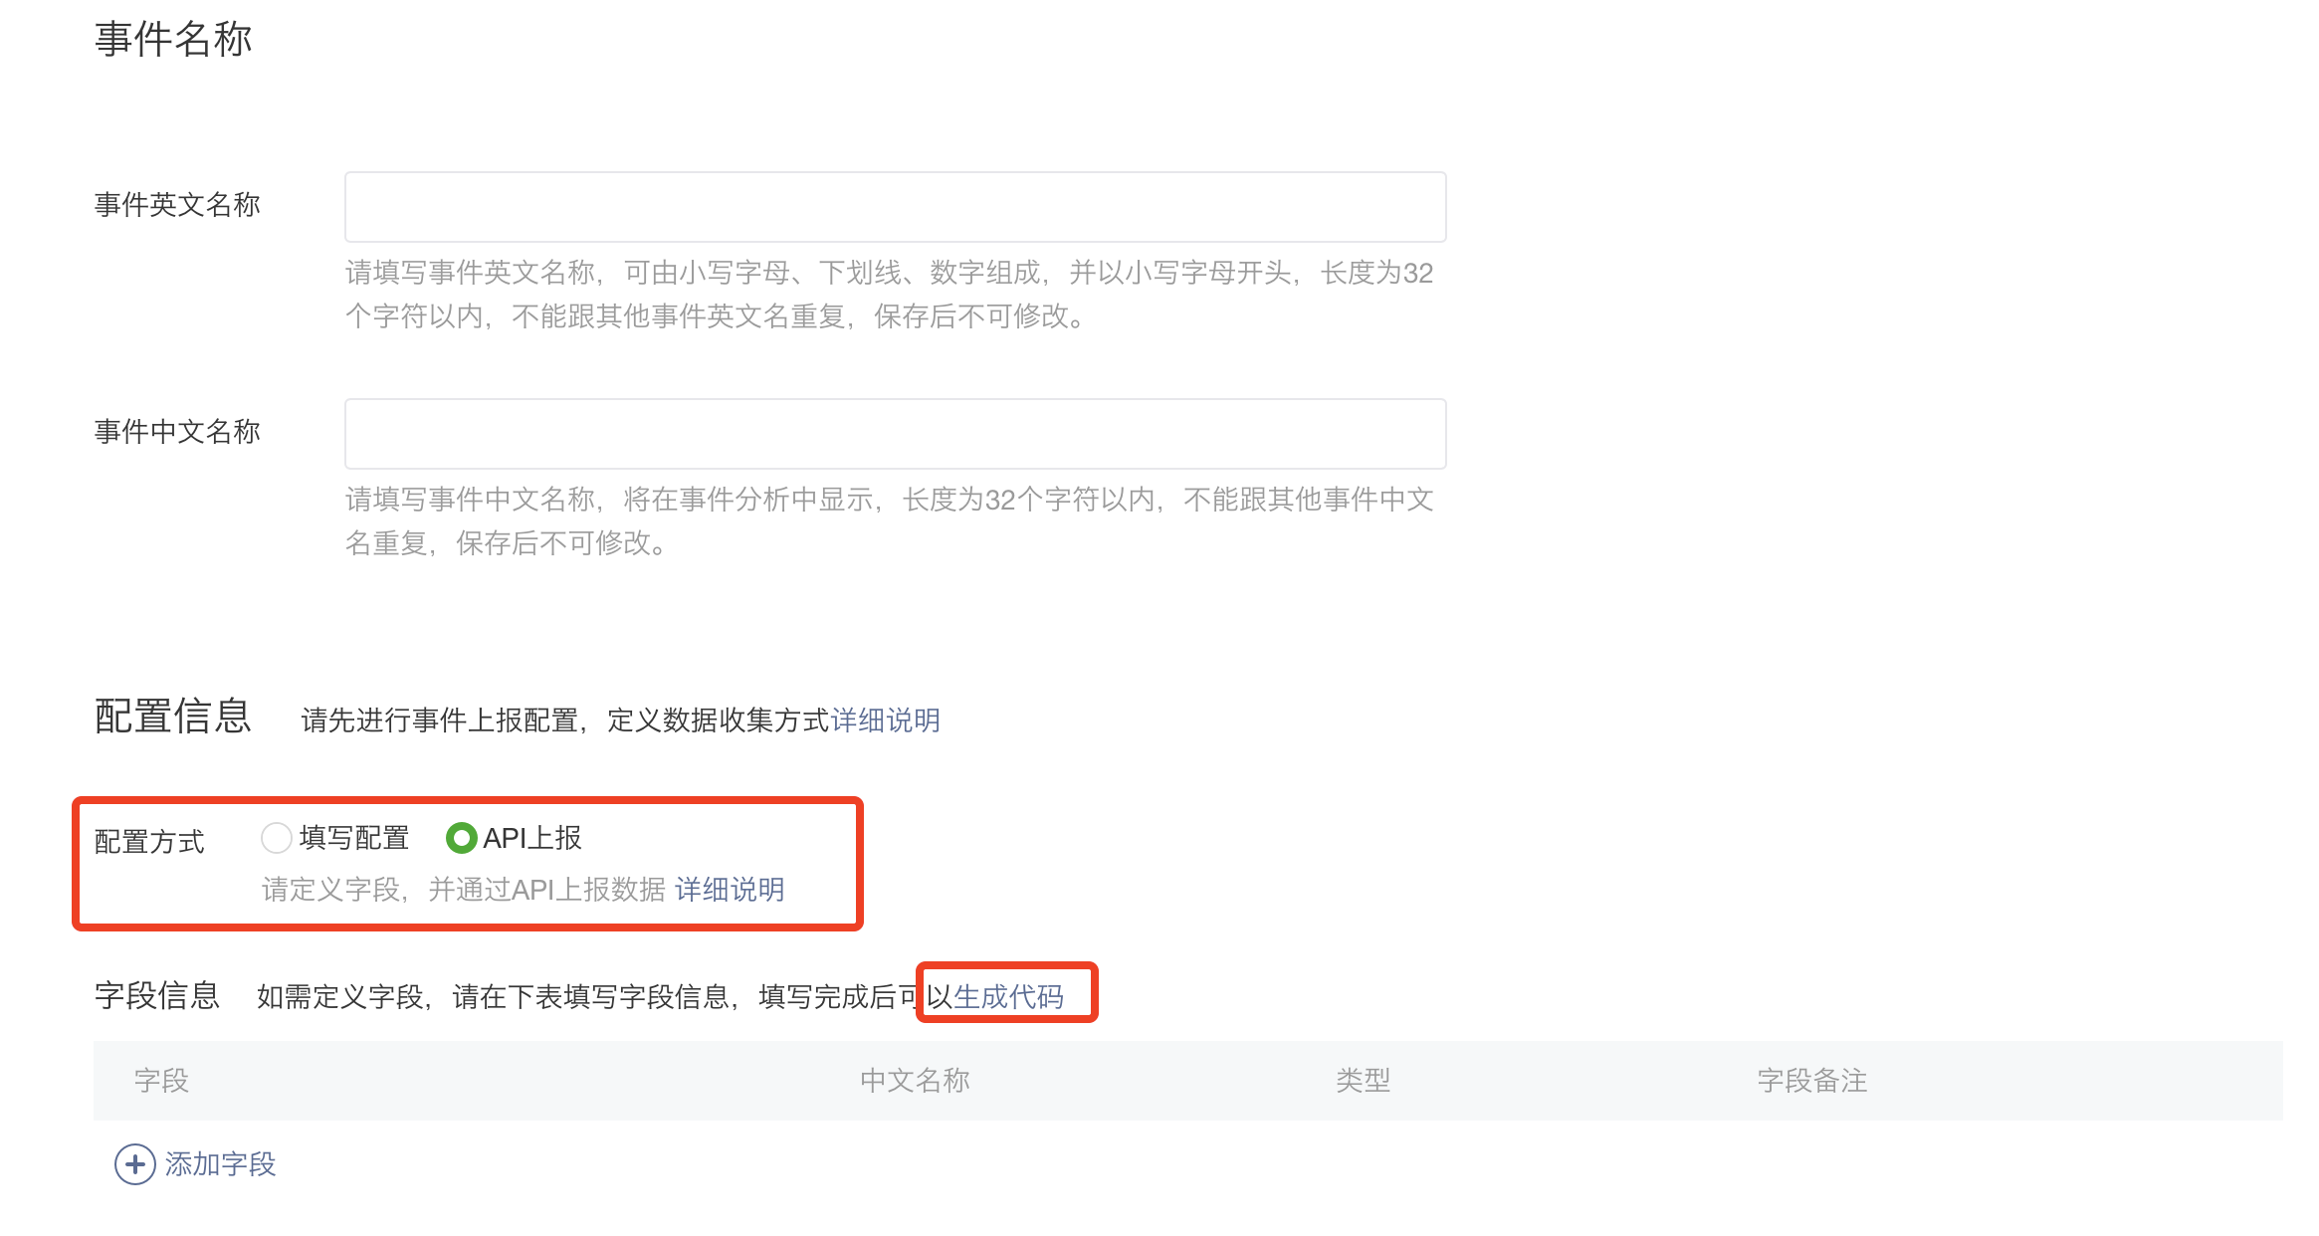Image resolution: width=2319 pixels, height=1236 pixels.
Task: Click the 生成代码 link
Action: click(1008, 996)
